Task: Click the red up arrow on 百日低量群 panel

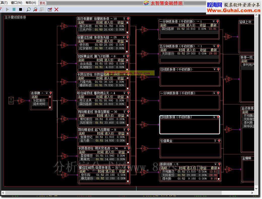Action: pos(128,19)
